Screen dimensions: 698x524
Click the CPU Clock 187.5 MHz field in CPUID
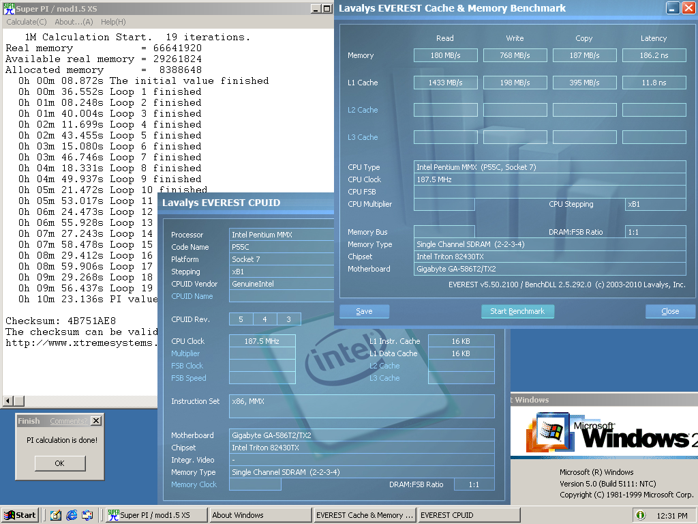(x=262, y=341)
